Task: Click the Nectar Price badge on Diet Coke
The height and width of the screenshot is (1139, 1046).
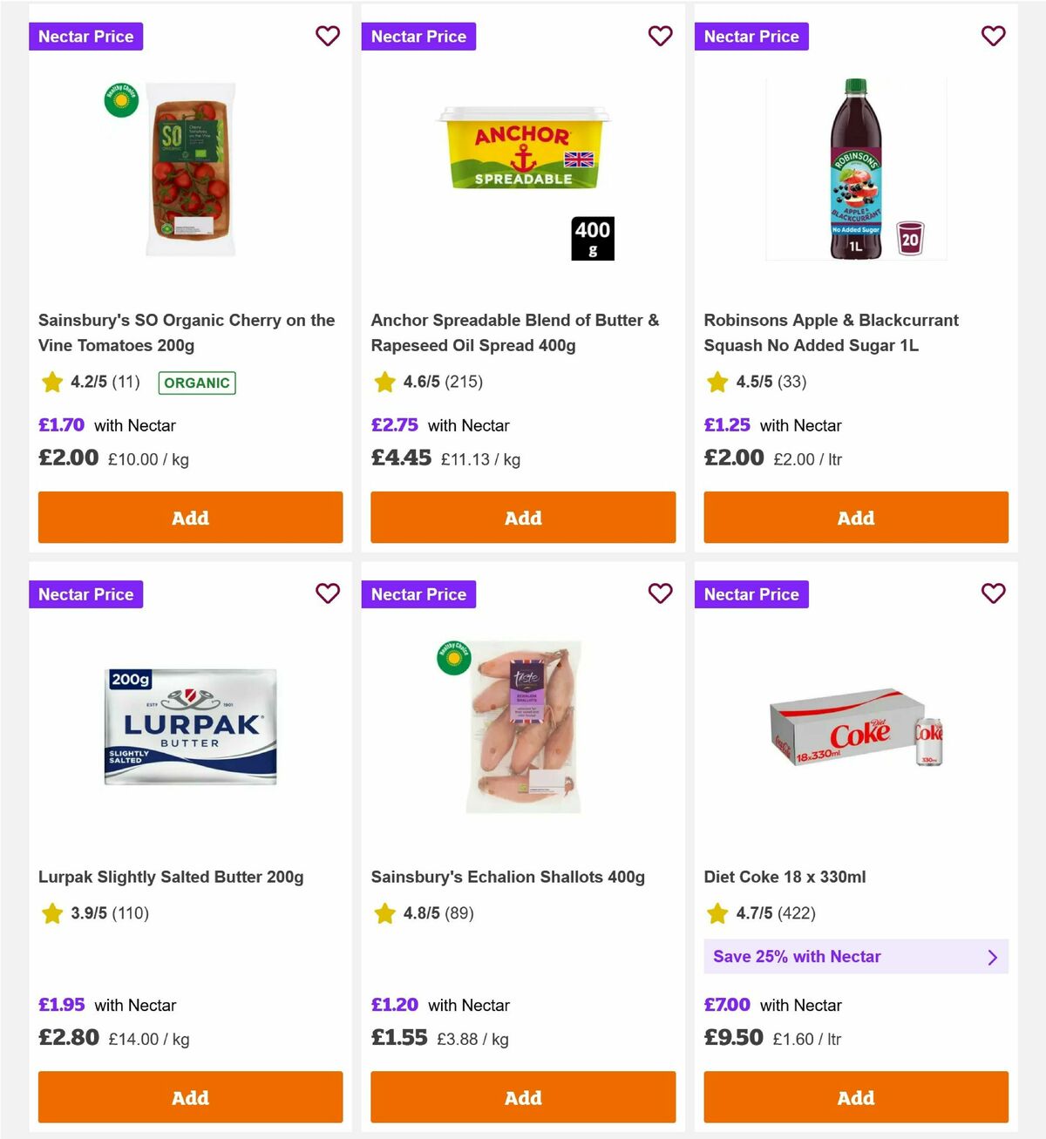Action: pos(751,593)
